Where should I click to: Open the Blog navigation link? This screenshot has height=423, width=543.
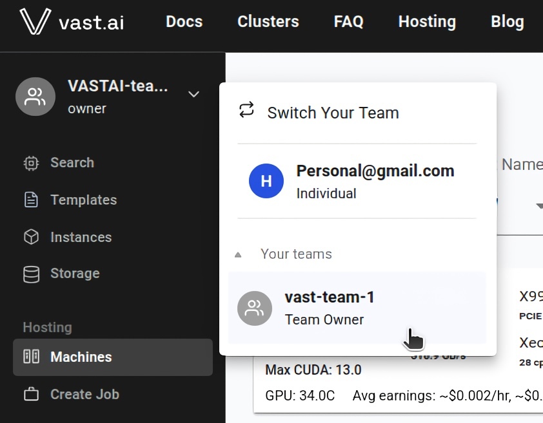pos(508,21)
